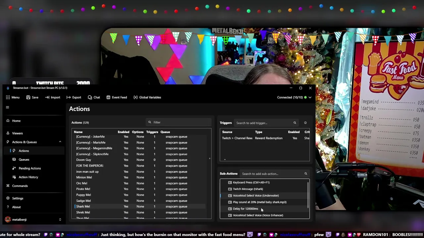Select the VoiceMod Select Voice (Voice Enhancer) sub-action
The image size is (424, 238).
(x=264, y=215)
